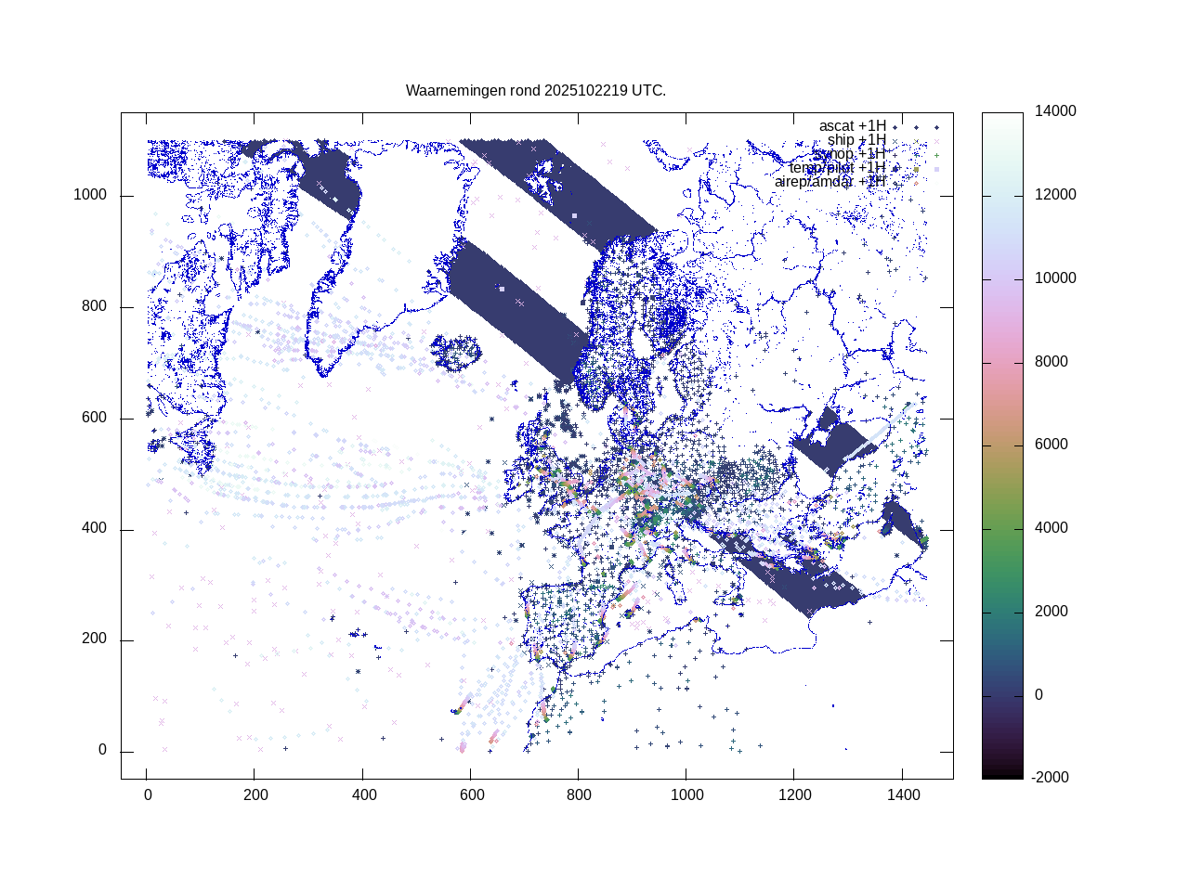
Task: Click the 600 tick label on the x-axis
Action: pos(471,795)
